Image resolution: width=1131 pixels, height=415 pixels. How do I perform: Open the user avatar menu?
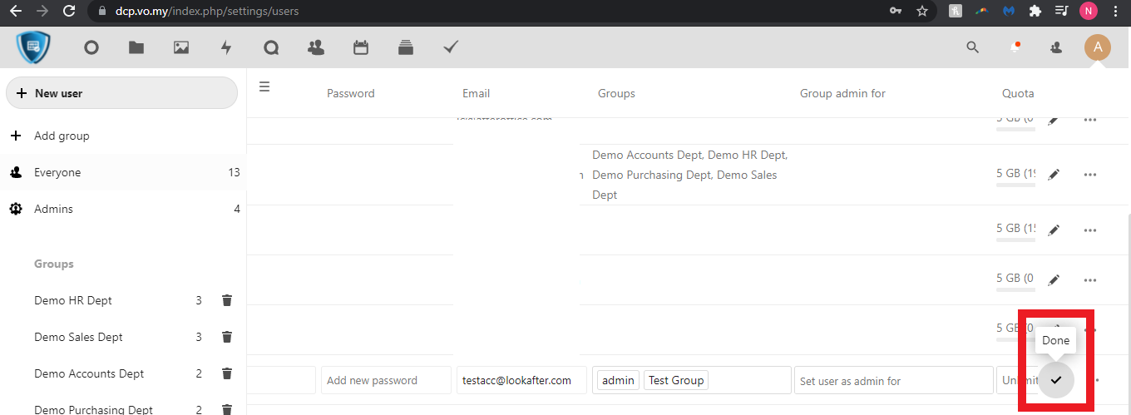[1098, 47]
